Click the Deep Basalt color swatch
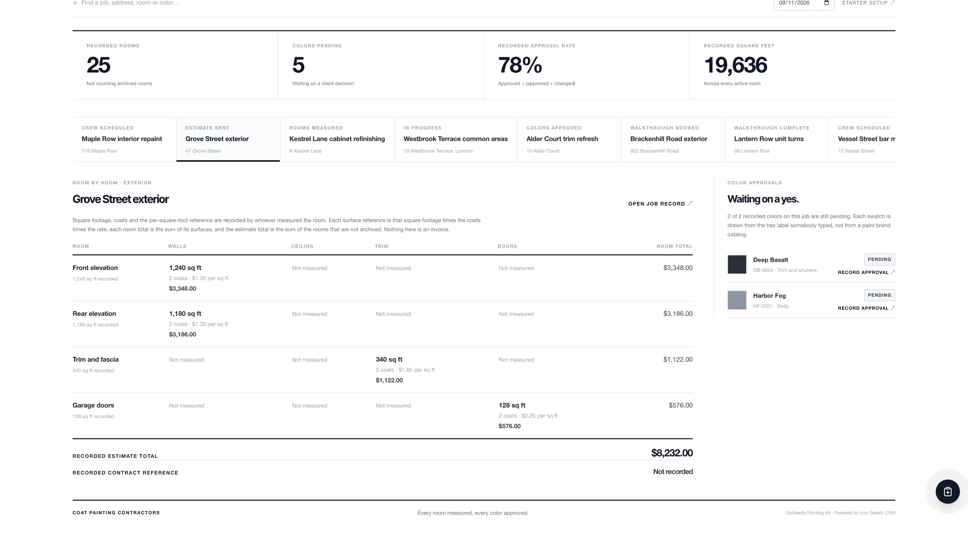This screenshot has width=968, height=544. (x=737, y=264)
